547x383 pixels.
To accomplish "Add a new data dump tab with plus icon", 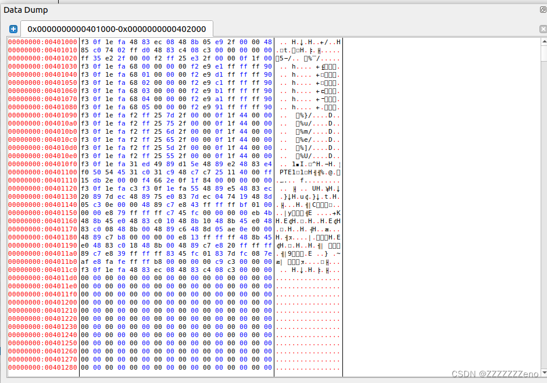I will (x=13, y=29).
